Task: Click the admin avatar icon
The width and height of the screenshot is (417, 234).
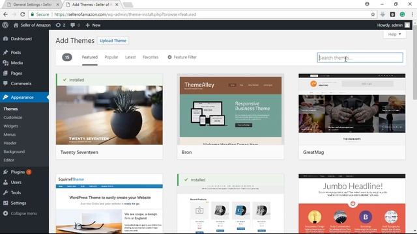Action: click(407, 25)
